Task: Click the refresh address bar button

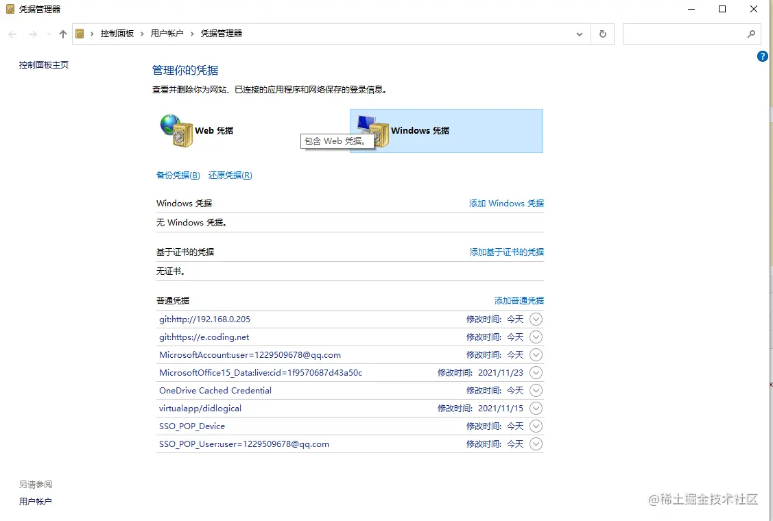Action: 602,34
